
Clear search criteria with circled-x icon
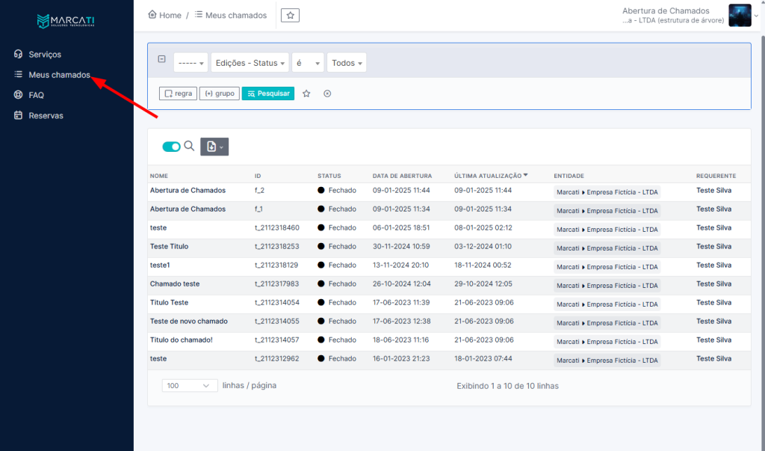tap(327, 93)
